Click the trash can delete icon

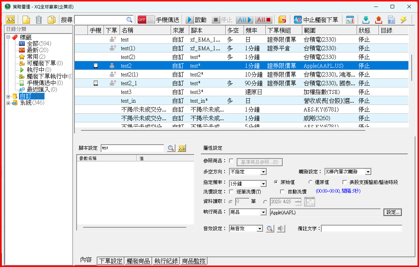pyautogui.click(x=39, y=20)
